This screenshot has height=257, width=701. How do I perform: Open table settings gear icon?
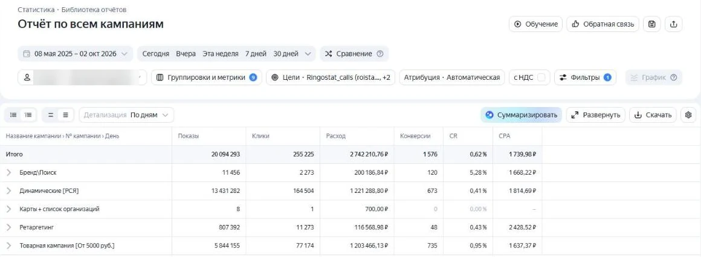[x=688, y=115]
